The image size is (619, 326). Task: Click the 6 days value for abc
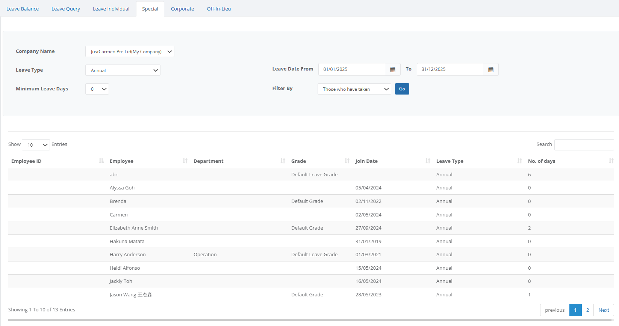point(530,174)
